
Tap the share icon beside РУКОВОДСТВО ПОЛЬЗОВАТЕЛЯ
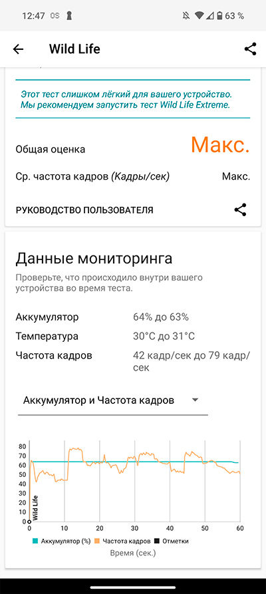(240, 210)
